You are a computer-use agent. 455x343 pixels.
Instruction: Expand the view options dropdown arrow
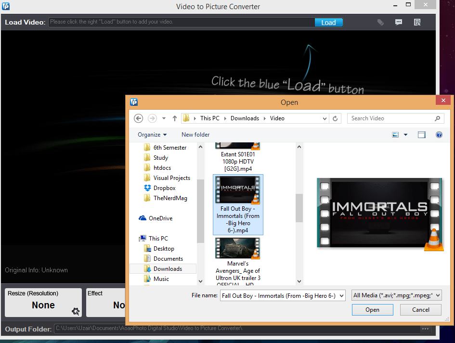(x=405, y=135)
